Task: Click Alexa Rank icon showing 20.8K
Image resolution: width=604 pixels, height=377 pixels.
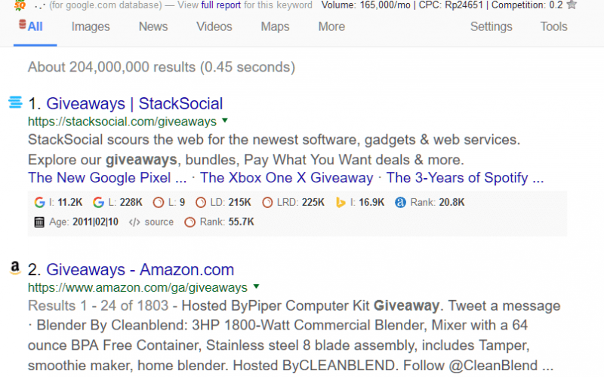Action: coord(400,202)
